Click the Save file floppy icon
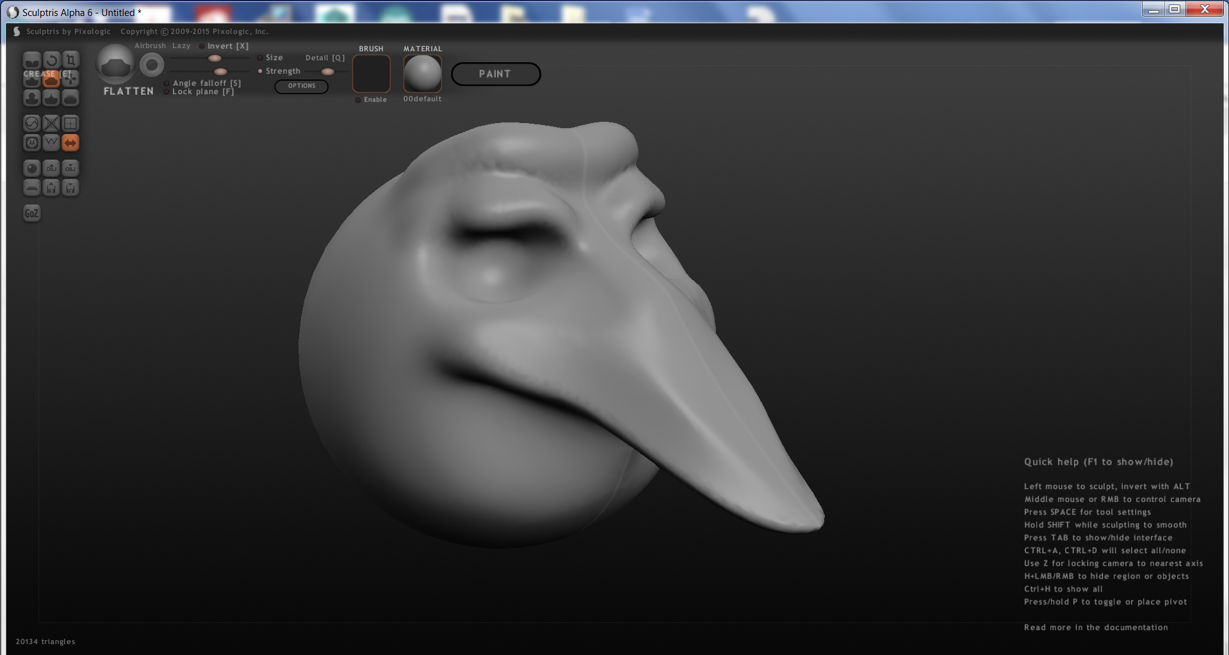This screenshot has width=1229, height=655. point(70,187)
